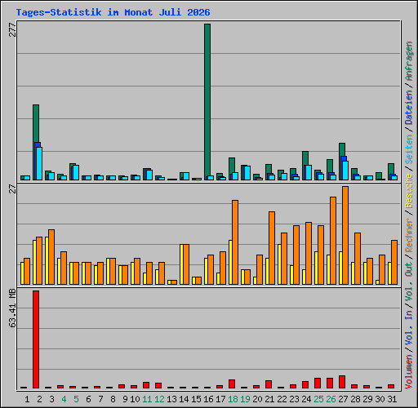Select the green weekend label 18
This screenshot has width=418, height=408.
233,399
